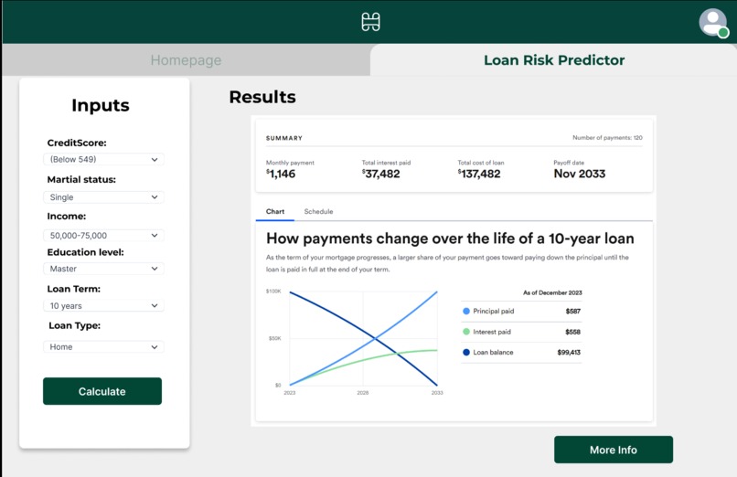The width and height of the screenshot is (737, 477).
Task: Click total cost of loan $137,482
Action: [479, 174]
